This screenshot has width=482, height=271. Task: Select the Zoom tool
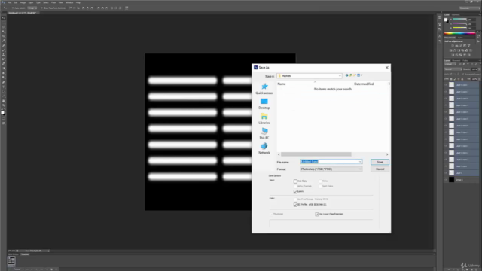(3, 105)
